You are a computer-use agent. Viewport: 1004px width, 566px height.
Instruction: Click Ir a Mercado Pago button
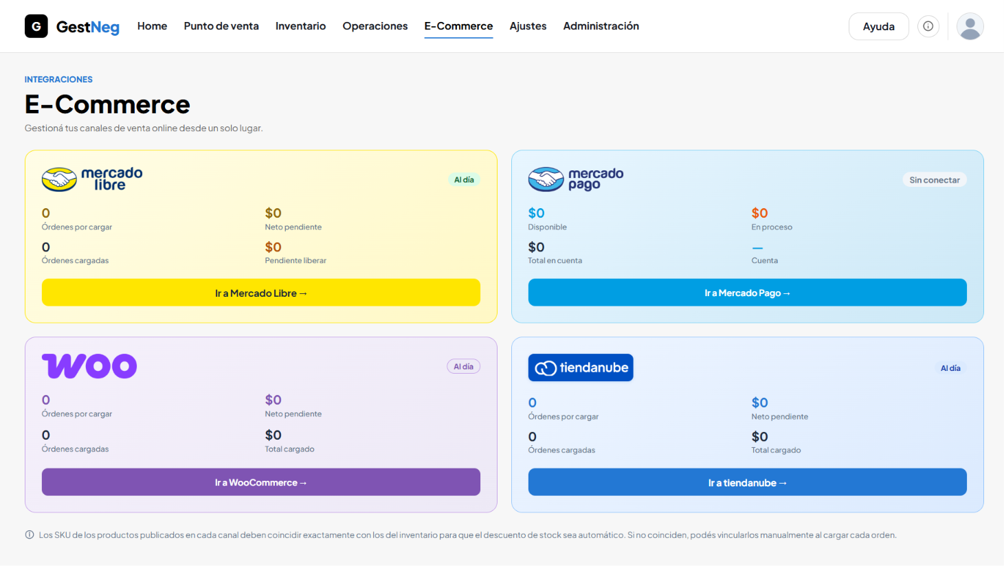pyautogui.click(x=748, y=293)
